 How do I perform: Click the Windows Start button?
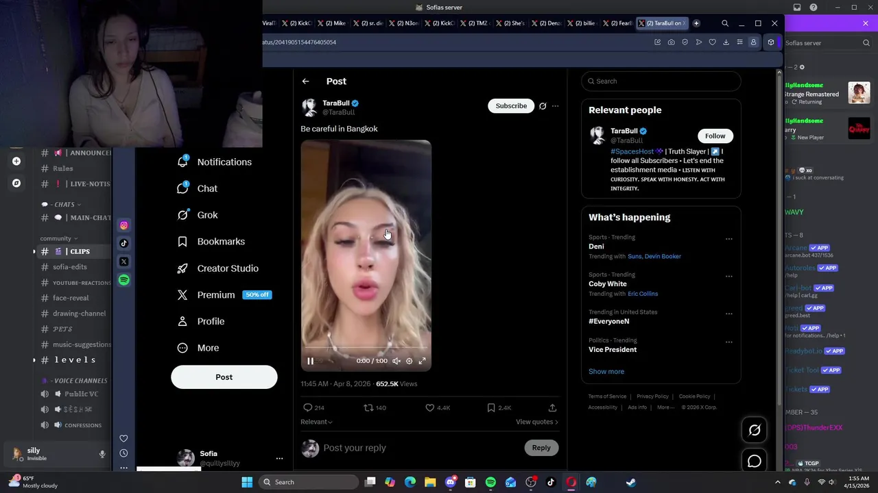(247, 482)
